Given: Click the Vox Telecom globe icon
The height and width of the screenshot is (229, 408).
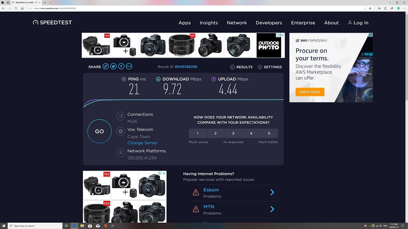Looking at the screenshot, I should (x=120, y=131).
